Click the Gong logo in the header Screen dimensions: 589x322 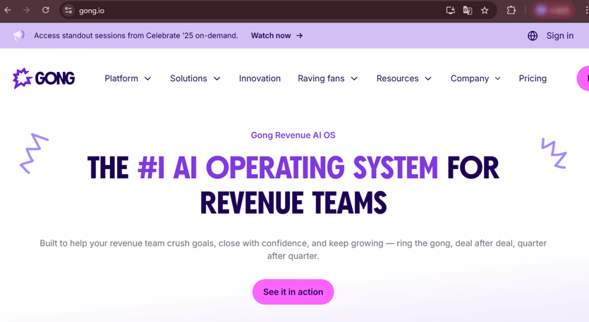[x=44, y=78]
